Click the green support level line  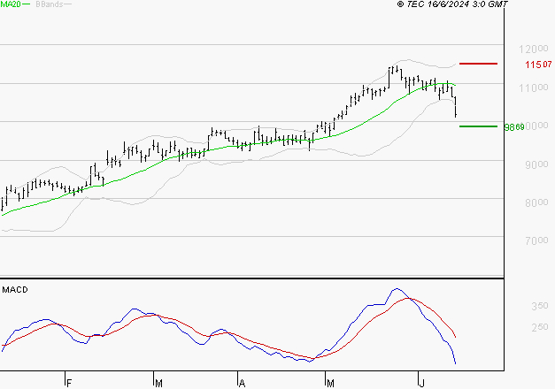tap(478, 126)
